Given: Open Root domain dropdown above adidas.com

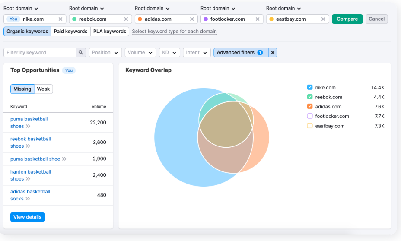Looking at the screenshot, I should [x=152, y=9].
